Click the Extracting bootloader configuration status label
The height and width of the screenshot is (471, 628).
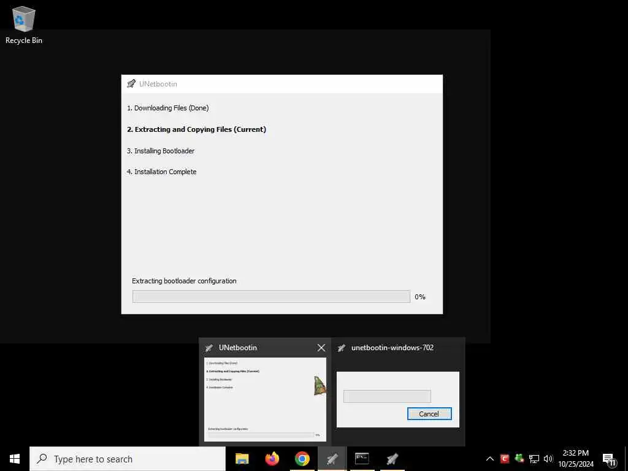[184, 281]
